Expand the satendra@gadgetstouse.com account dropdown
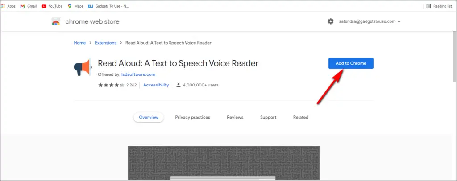This screenshot has height=181, width=457. [370, 21]
